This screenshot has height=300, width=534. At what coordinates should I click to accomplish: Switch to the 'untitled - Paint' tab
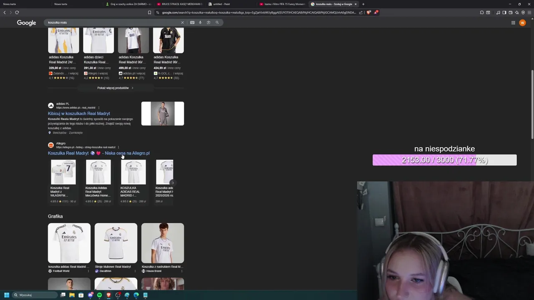pyautogui.click(x=231, y=4)
